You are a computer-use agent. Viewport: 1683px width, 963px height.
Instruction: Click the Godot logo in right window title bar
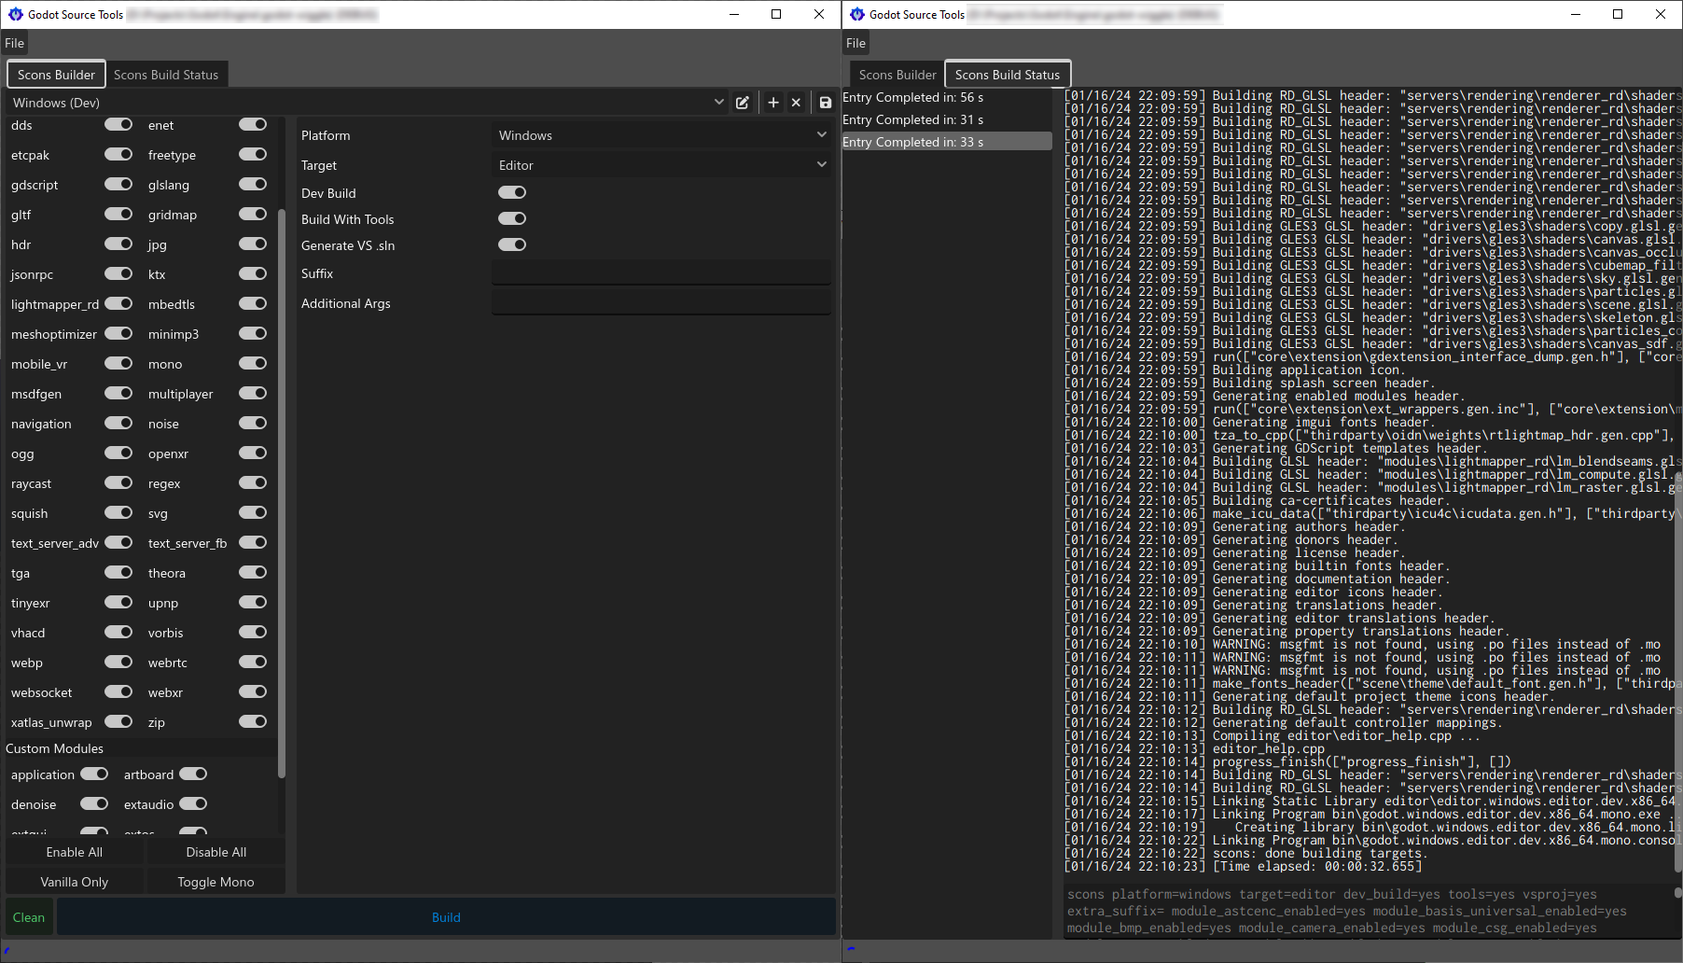tap(856, 14)
